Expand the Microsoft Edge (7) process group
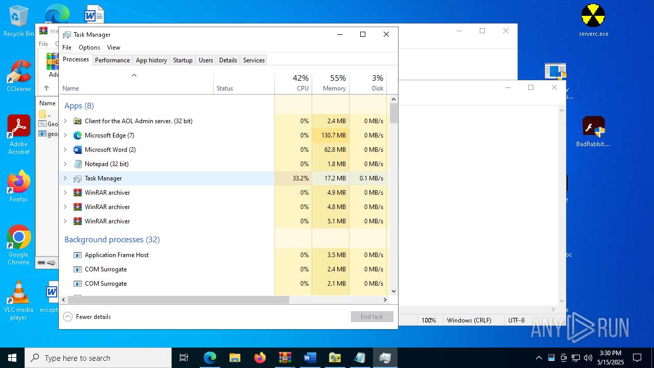Image resolution: width=654 pixels, height=368 pixels. coord(65,135)
